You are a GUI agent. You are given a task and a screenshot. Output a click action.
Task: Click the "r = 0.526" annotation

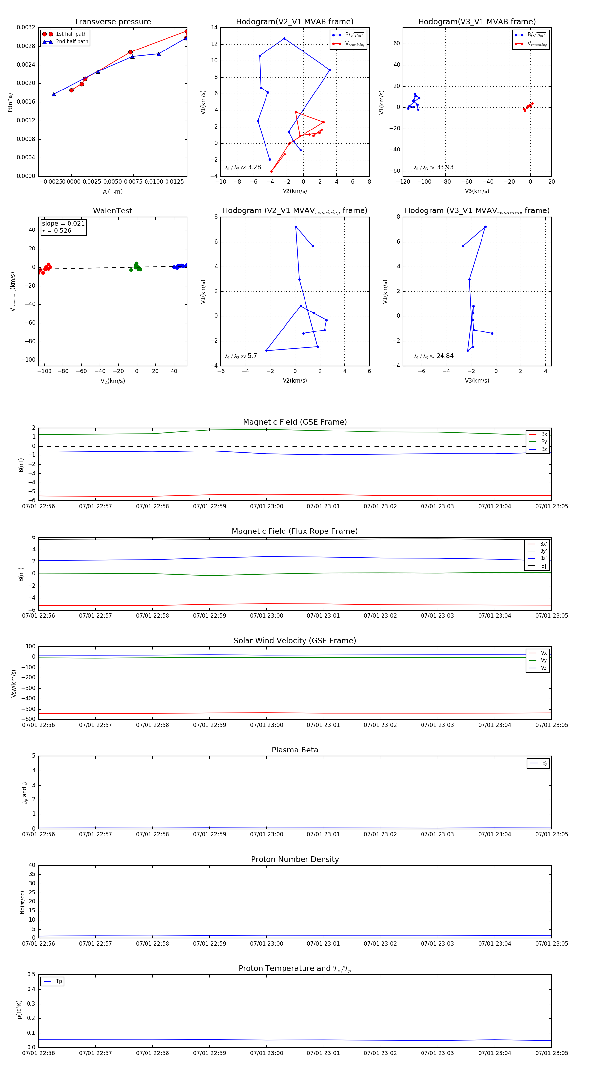57,230
